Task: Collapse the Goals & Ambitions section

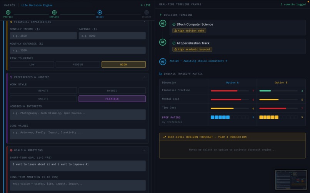Action: pyautogui.click(x=144, y=150)
